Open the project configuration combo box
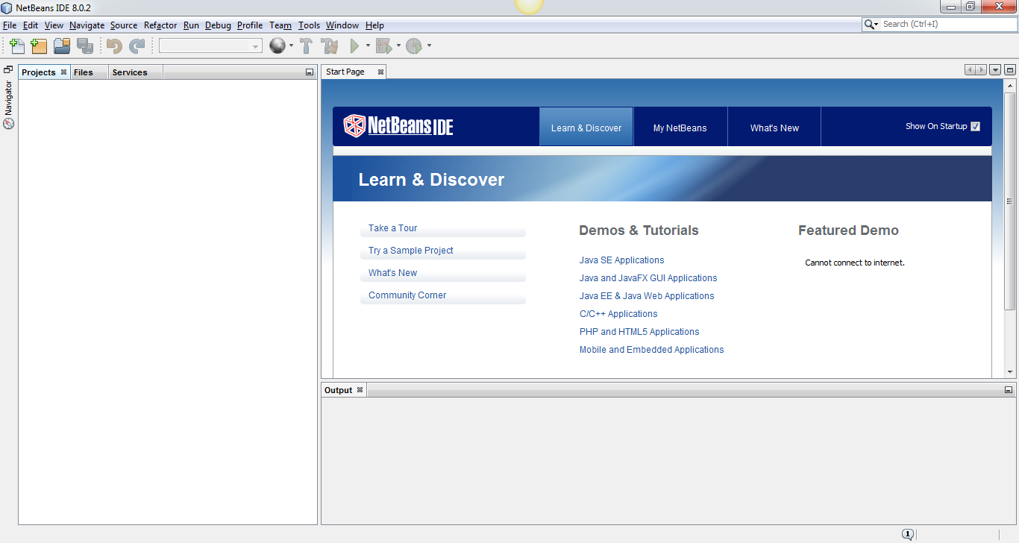1019x543 pixels. click(210, 46)
